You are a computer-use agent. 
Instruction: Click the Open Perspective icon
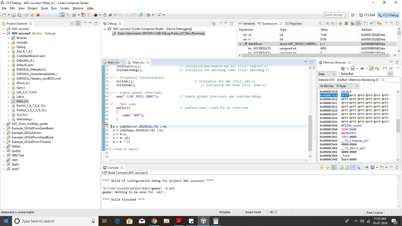click(x=353, y=15)
